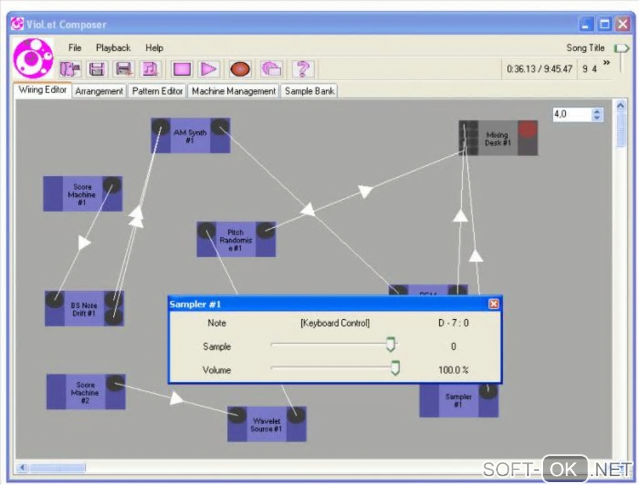Click the zoom value field showing 4,0
The height and width of the screenshot is (485, 639).
tap(572, 114)
